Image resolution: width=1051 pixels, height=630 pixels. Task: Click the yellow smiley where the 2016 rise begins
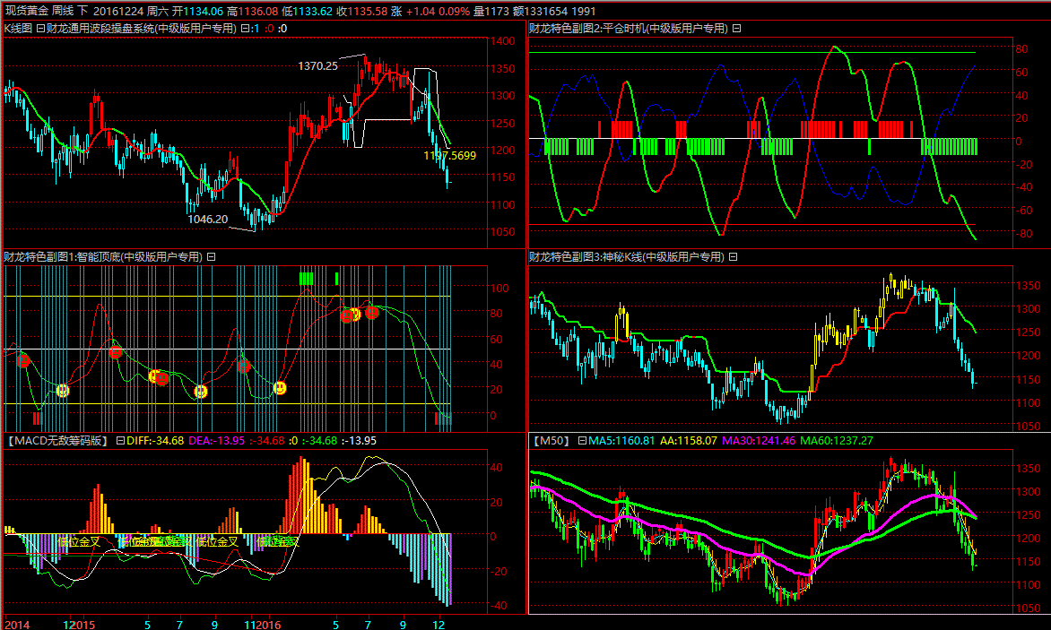(x=280, y=388)
